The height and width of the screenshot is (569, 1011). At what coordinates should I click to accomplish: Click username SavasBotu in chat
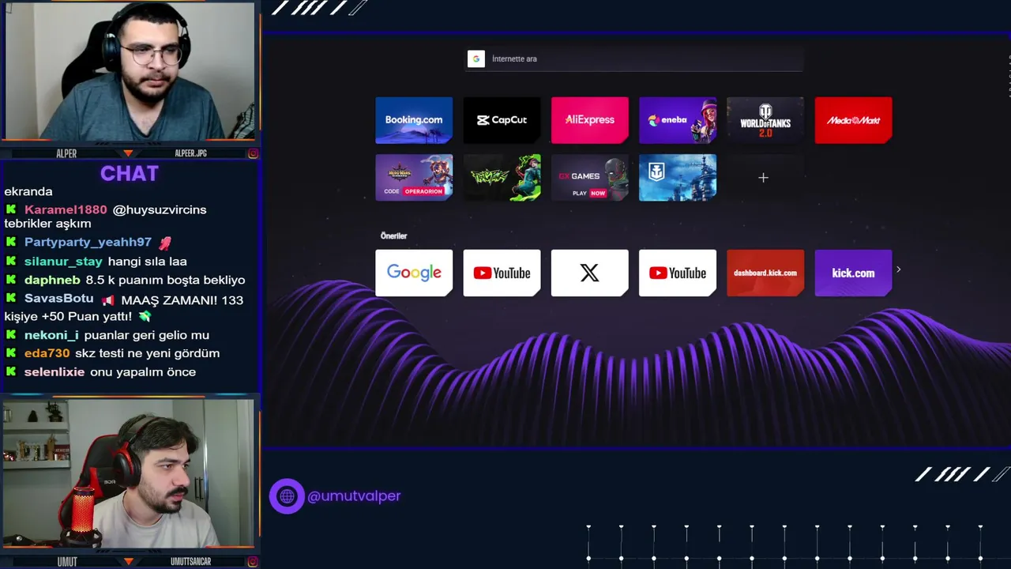coord(58,300)
